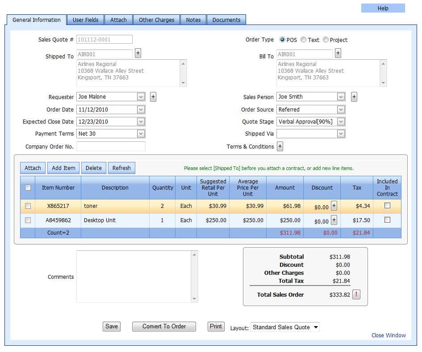Add a sales person with plus icon
422x352 pixels.
click(354, 97)
